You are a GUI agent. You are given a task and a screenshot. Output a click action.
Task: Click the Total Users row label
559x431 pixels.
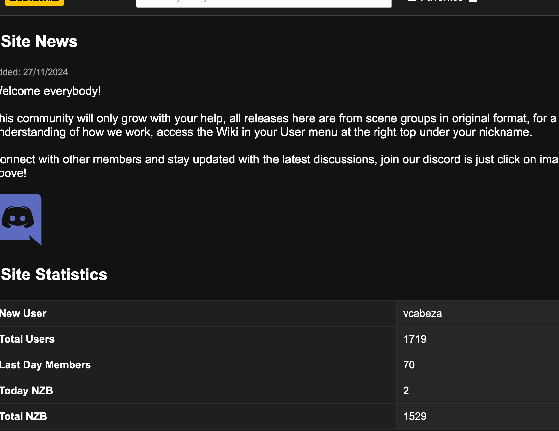point(27,339)
